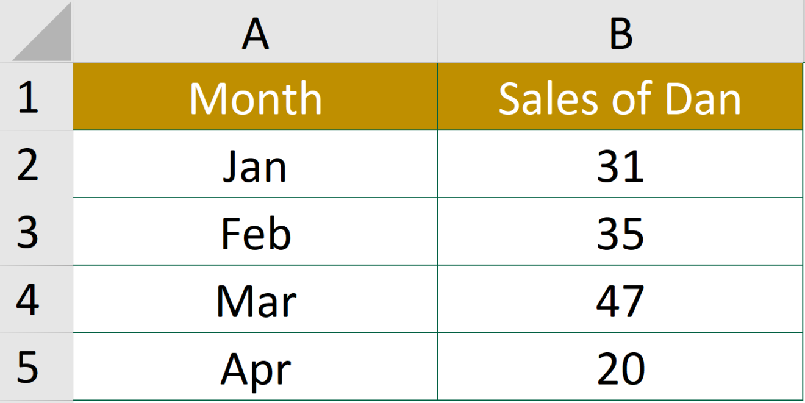
Task: Click the gold-filled Month header
Action: (256, 98)
